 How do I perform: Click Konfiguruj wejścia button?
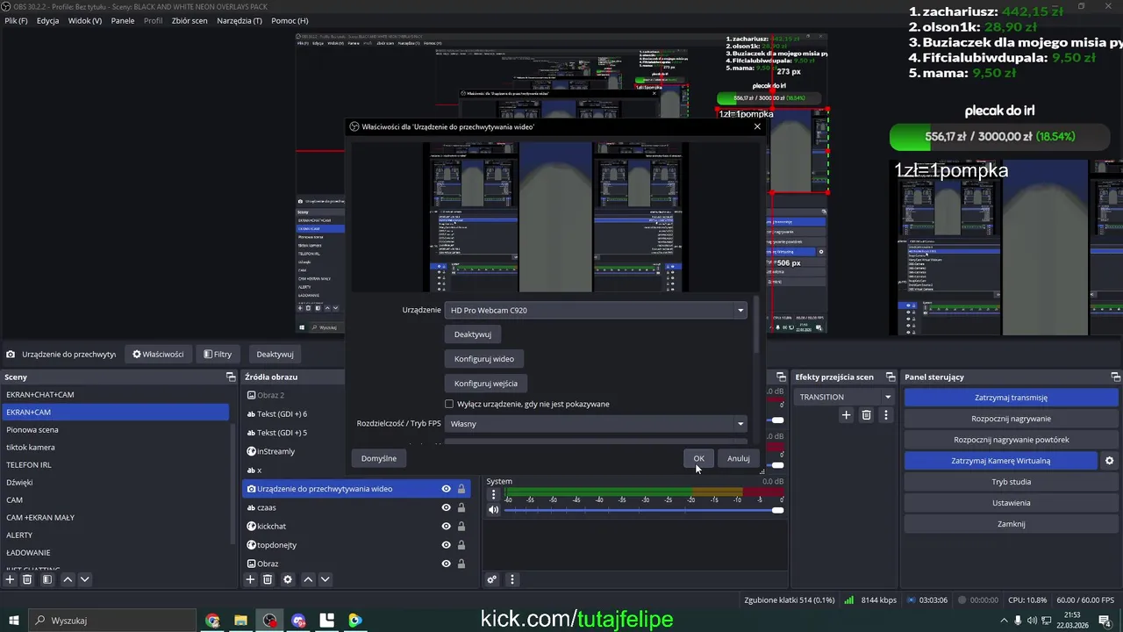[x=486, y=384]
